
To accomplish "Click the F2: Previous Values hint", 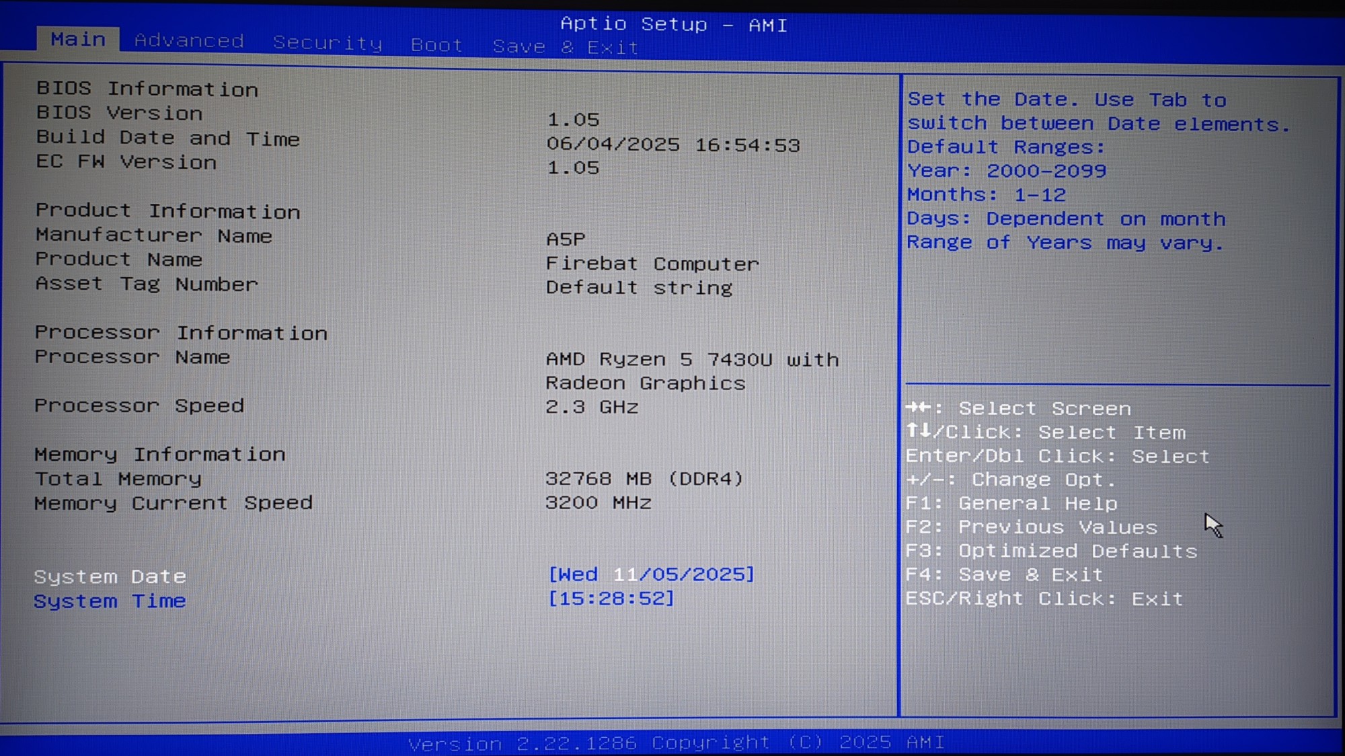I will click(x=1031, y=527).
